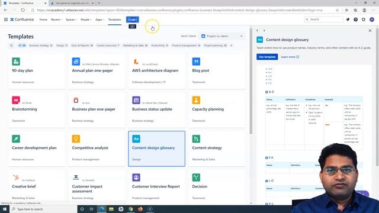The height and width of the screenshot is (213, 379).
Task: Expand the Apps dropdown menu
Action: tap(100, 20)
